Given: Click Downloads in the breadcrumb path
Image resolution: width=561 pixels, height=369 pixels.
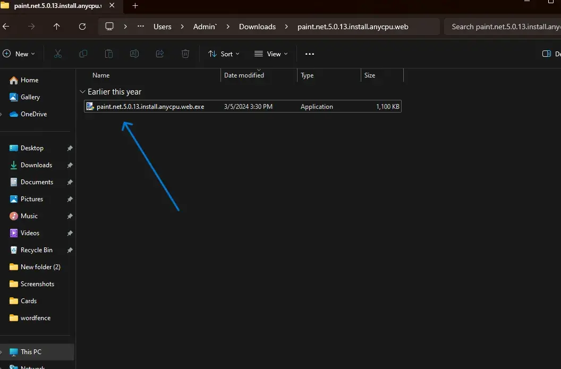Looking at the screenshot, I should pyautogui.click(x=257, y=26).
